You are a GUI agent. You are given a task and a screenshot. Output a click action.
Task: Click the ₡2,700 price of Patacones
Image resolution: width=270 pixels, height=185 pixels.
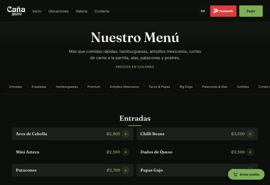pos(113,170)
